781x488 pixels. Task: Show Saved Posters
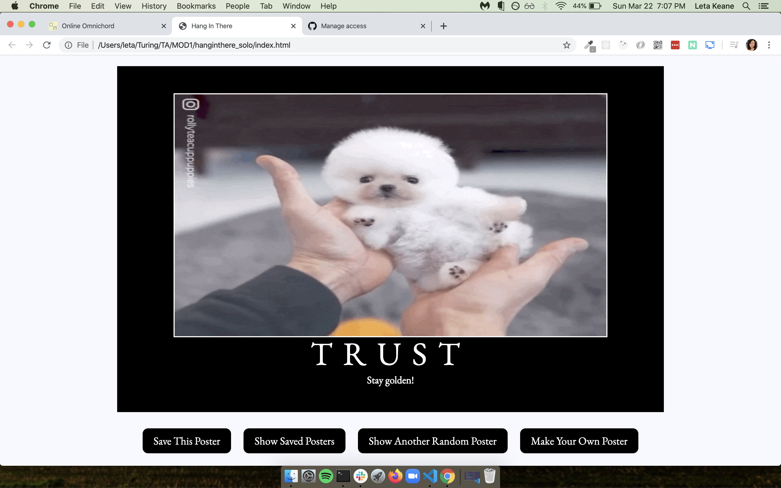click(x=294, y=441)
